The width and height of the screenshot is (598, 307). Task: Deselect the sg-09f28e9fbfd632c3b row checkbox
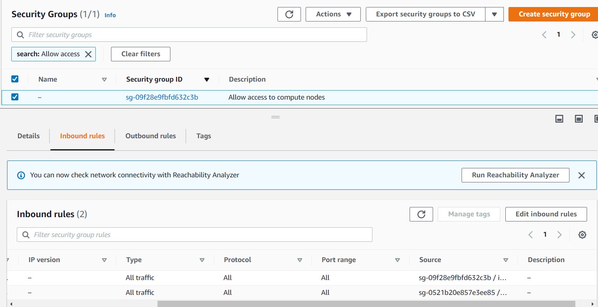(14, 97)
